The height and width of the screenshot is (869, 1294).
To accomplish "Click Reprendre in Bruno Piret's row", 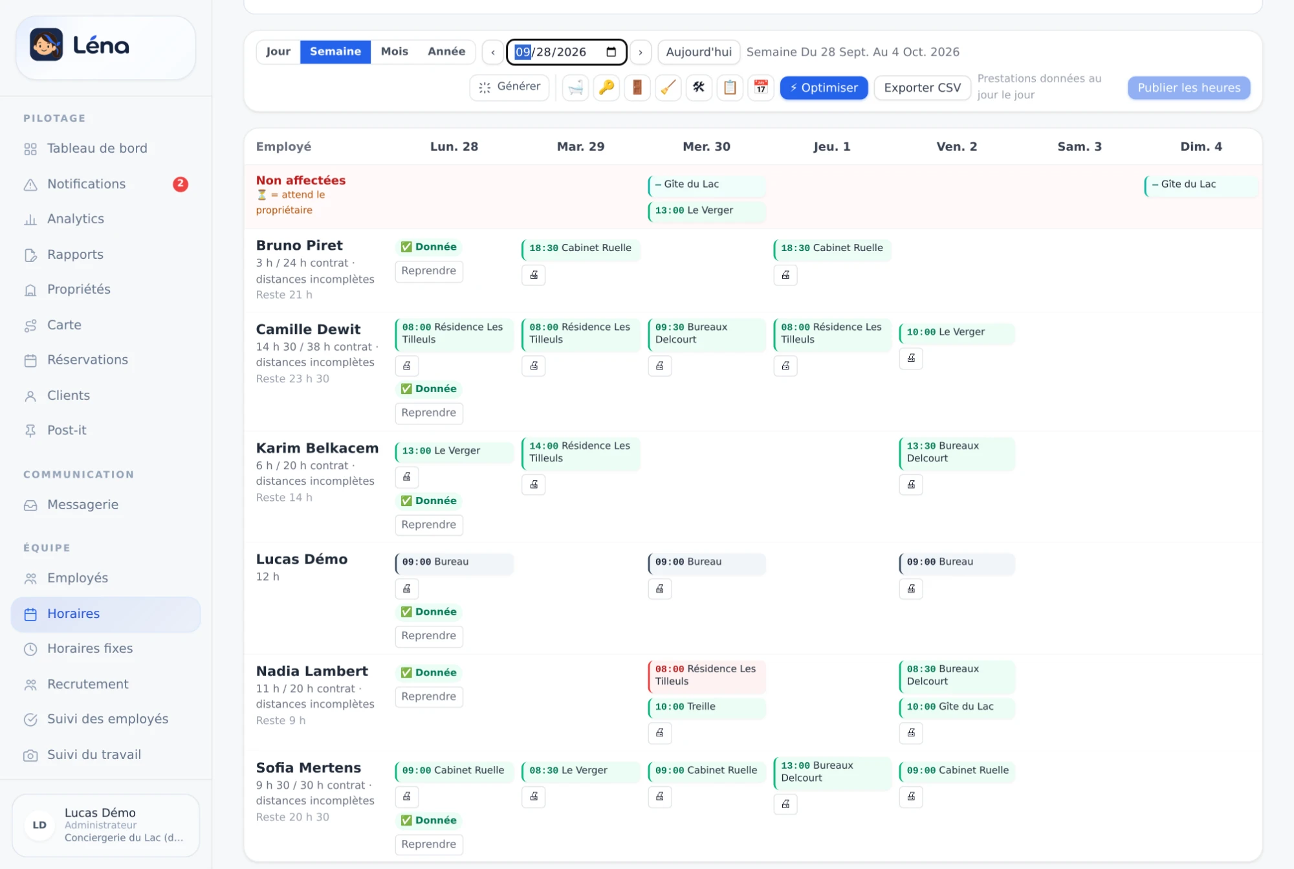I will tap(429, 271).
